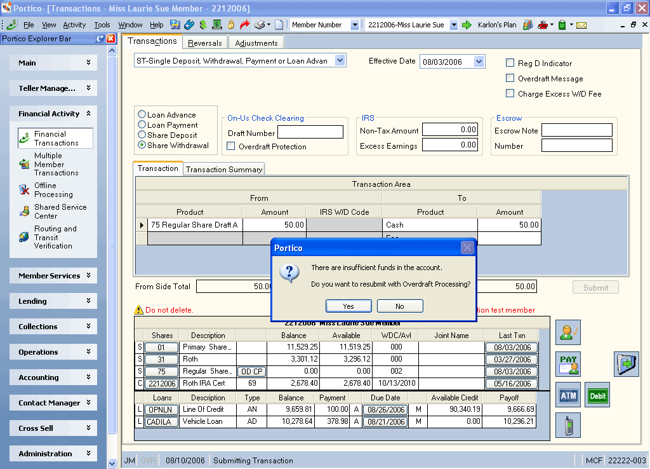Screen dimensions: 650x469
Task: Click the green hand-with-dollar icon left of File
Action: click(x=11, y=25)
